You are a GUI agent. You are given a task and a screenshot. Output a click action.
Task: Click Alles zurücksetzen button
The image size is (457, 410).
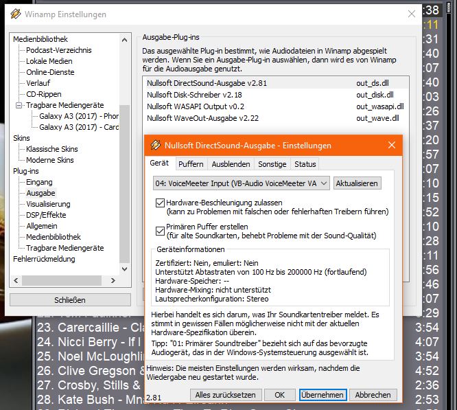tap(226, 395)
